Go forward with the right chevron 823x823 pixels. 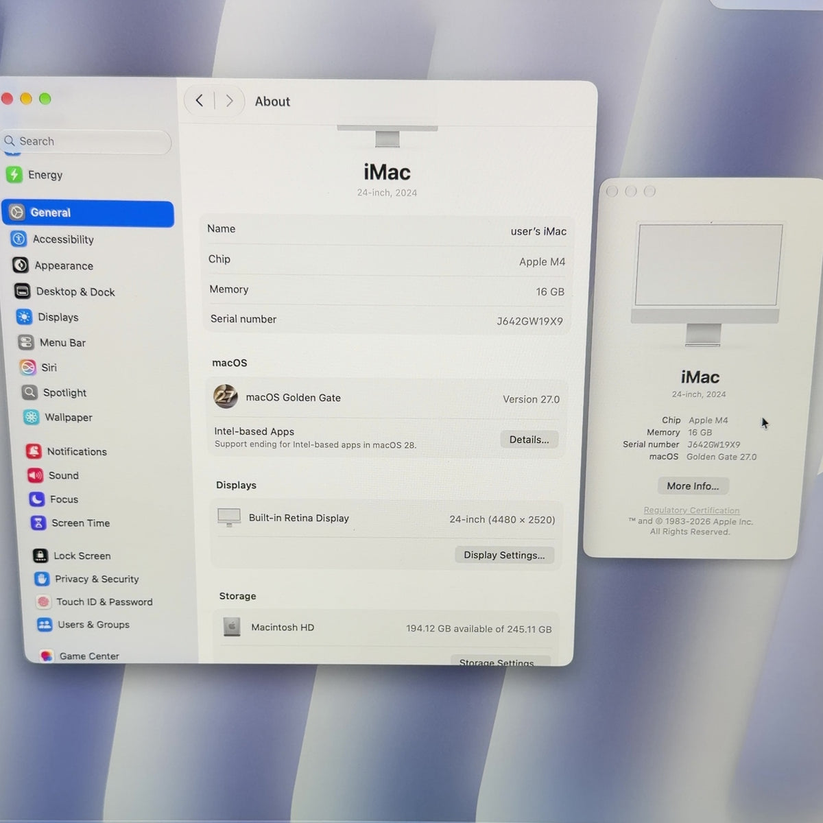(x=229, y=101)
